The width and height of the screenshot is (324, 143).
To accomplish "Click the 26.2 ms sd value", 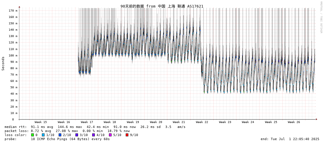I will click(151, 127).
